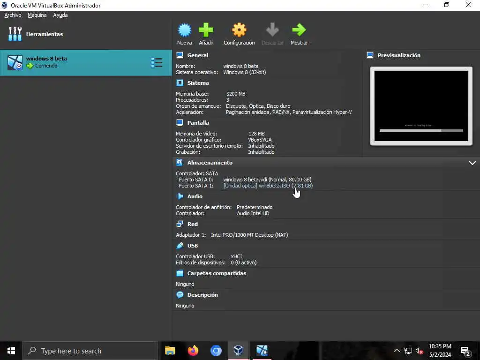
Task: Switch to running Windows 8 VM taskbar icon
Action: [262, 351]
